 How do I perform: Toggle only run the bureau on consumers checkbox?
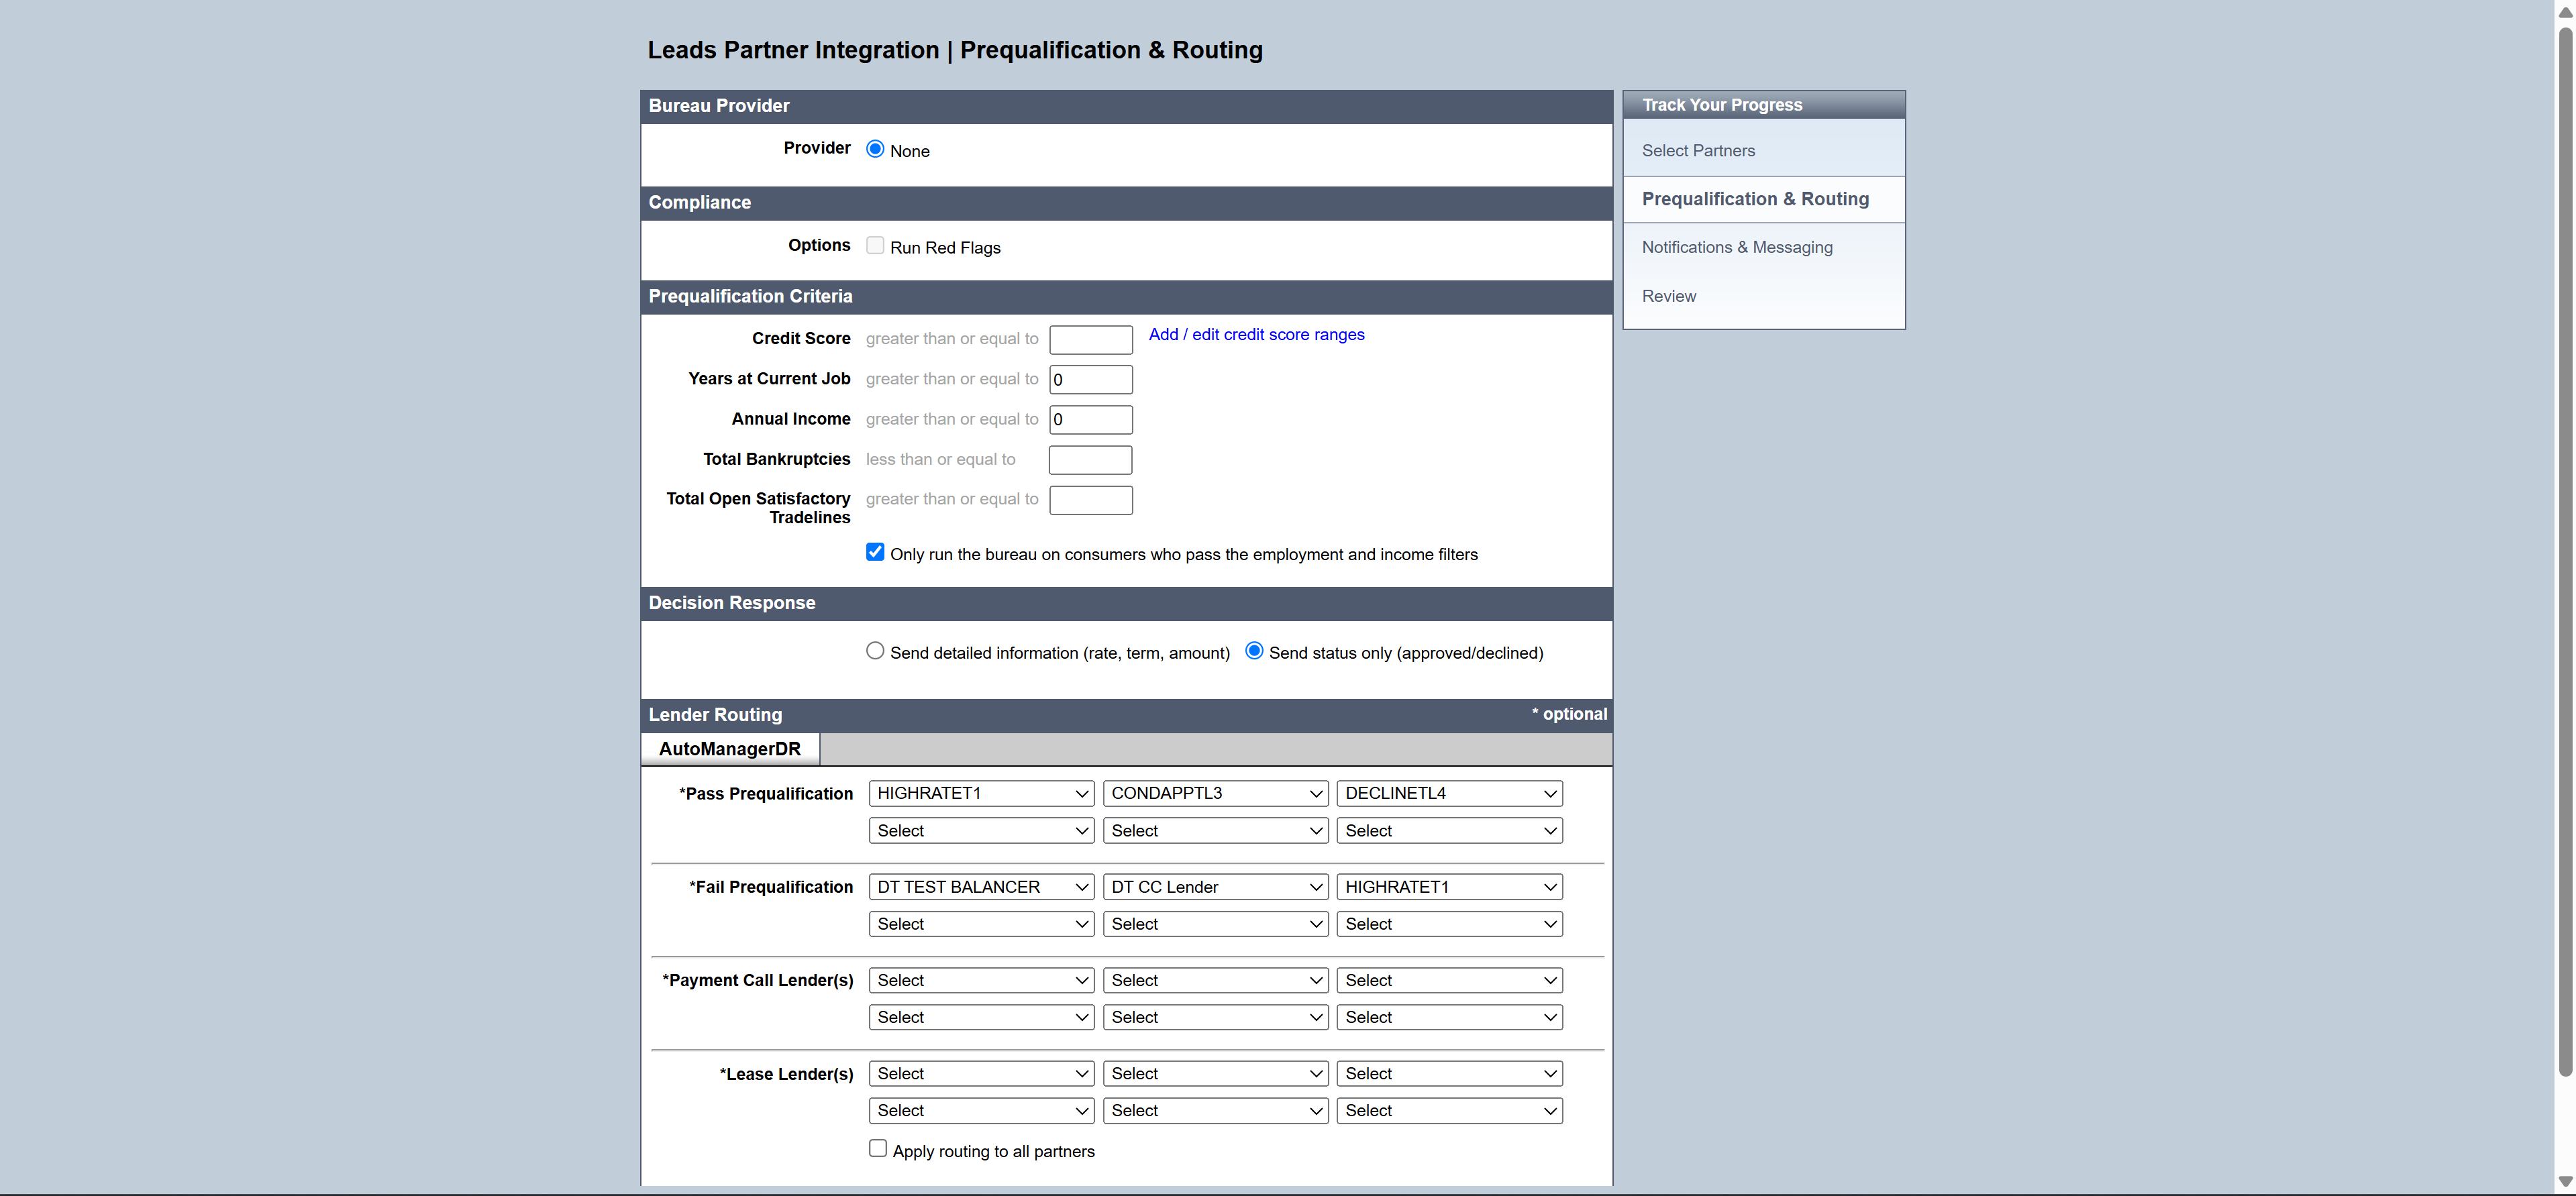875,552
